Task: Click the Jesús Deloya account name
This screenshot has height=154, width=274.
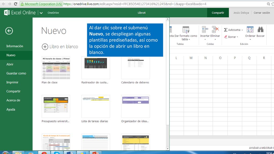Action: (x=241, y=13)
